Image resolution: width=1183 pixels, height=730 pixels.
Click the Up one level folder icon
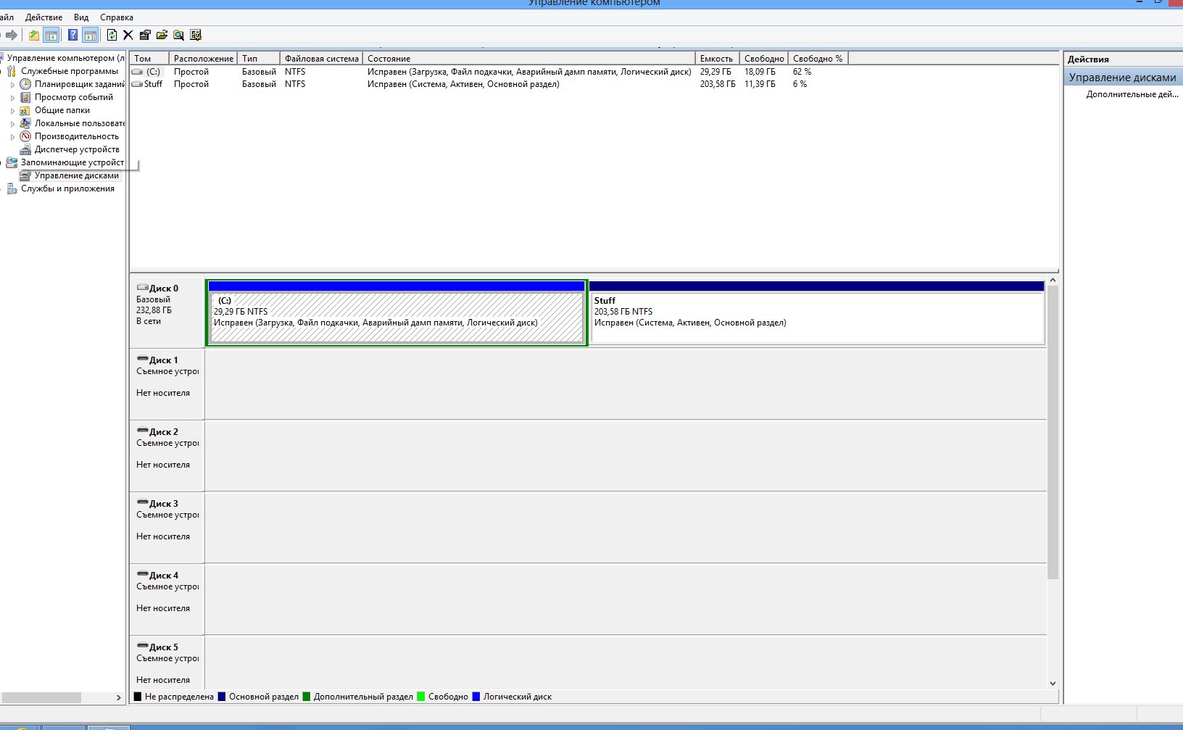34,35
